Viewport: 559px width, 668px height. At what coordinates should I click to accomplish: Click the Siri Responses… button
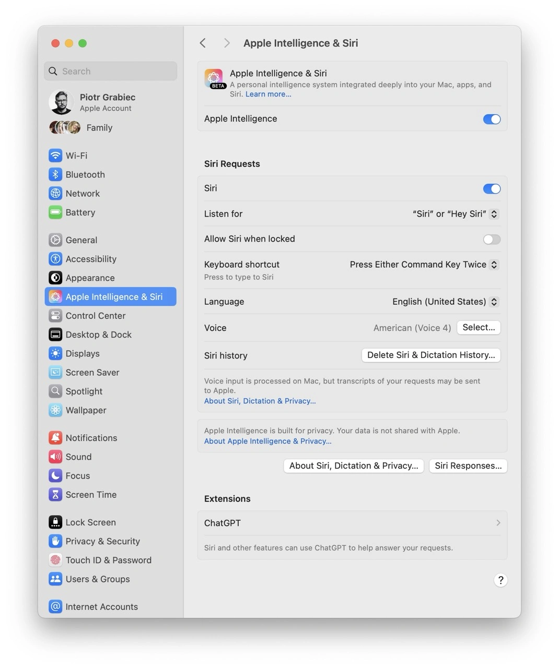[468, 466]
